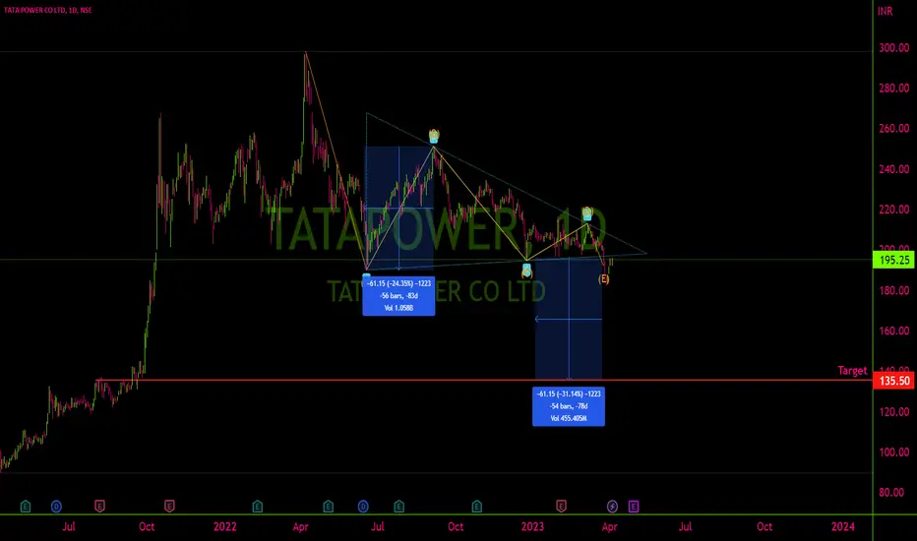
Task: Open the red earnings icon after Jul 2021
Action: pos(99,506)
